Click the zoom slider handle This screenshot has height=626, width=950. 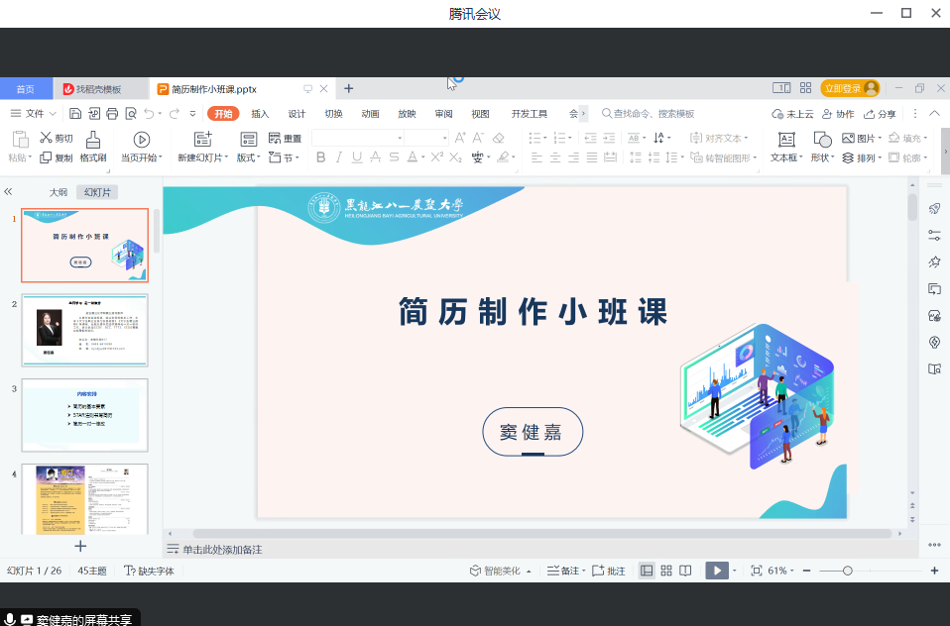847,571
